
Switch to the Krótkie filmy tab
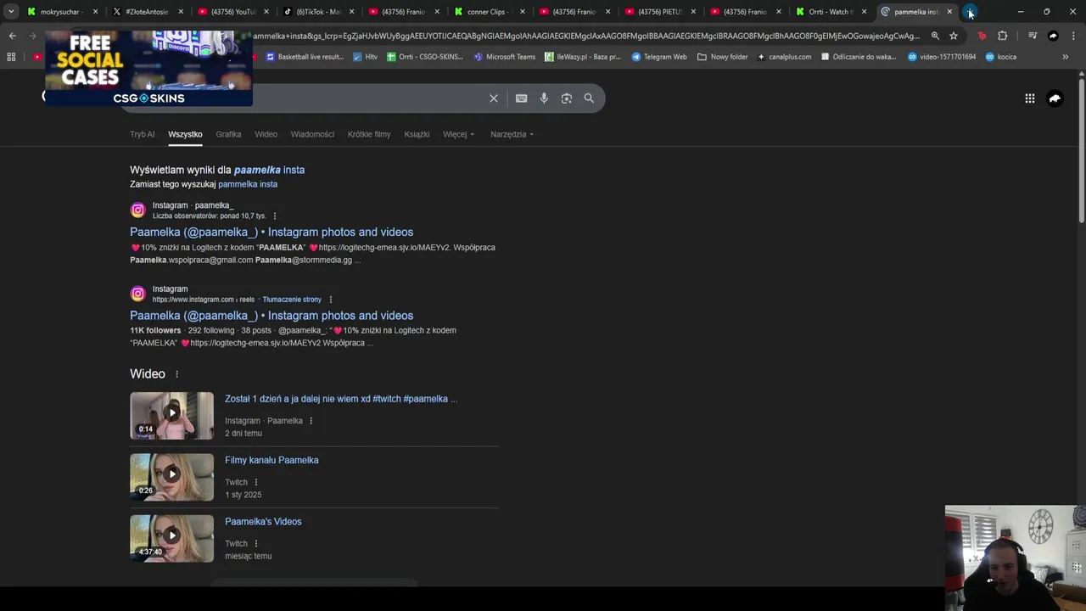pos(369,134)
